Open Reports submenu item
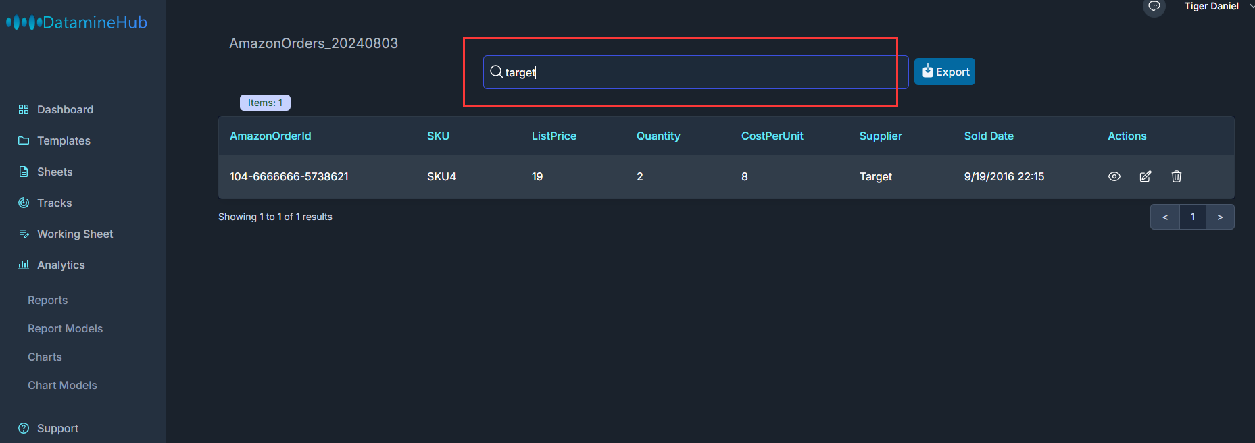This screenshot has width=1255, height=443. [47, 300]
